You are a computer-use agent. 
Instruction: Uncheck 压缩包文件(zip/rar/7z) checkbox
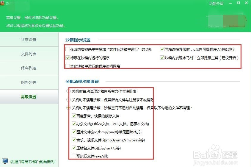tap(74, 148)
